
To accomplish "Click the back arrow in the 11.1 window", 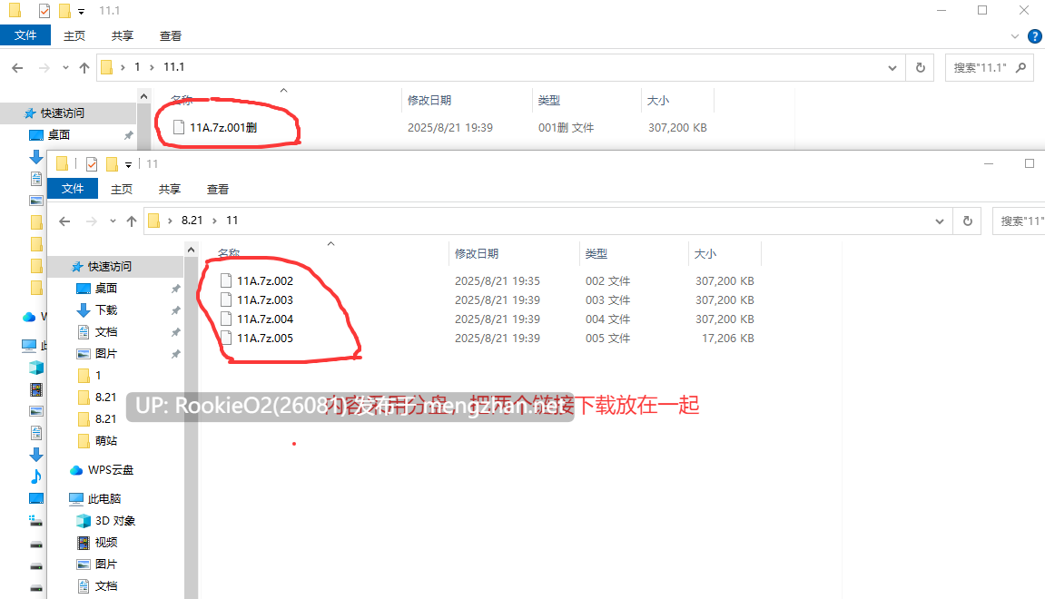I will click(17, 68).
